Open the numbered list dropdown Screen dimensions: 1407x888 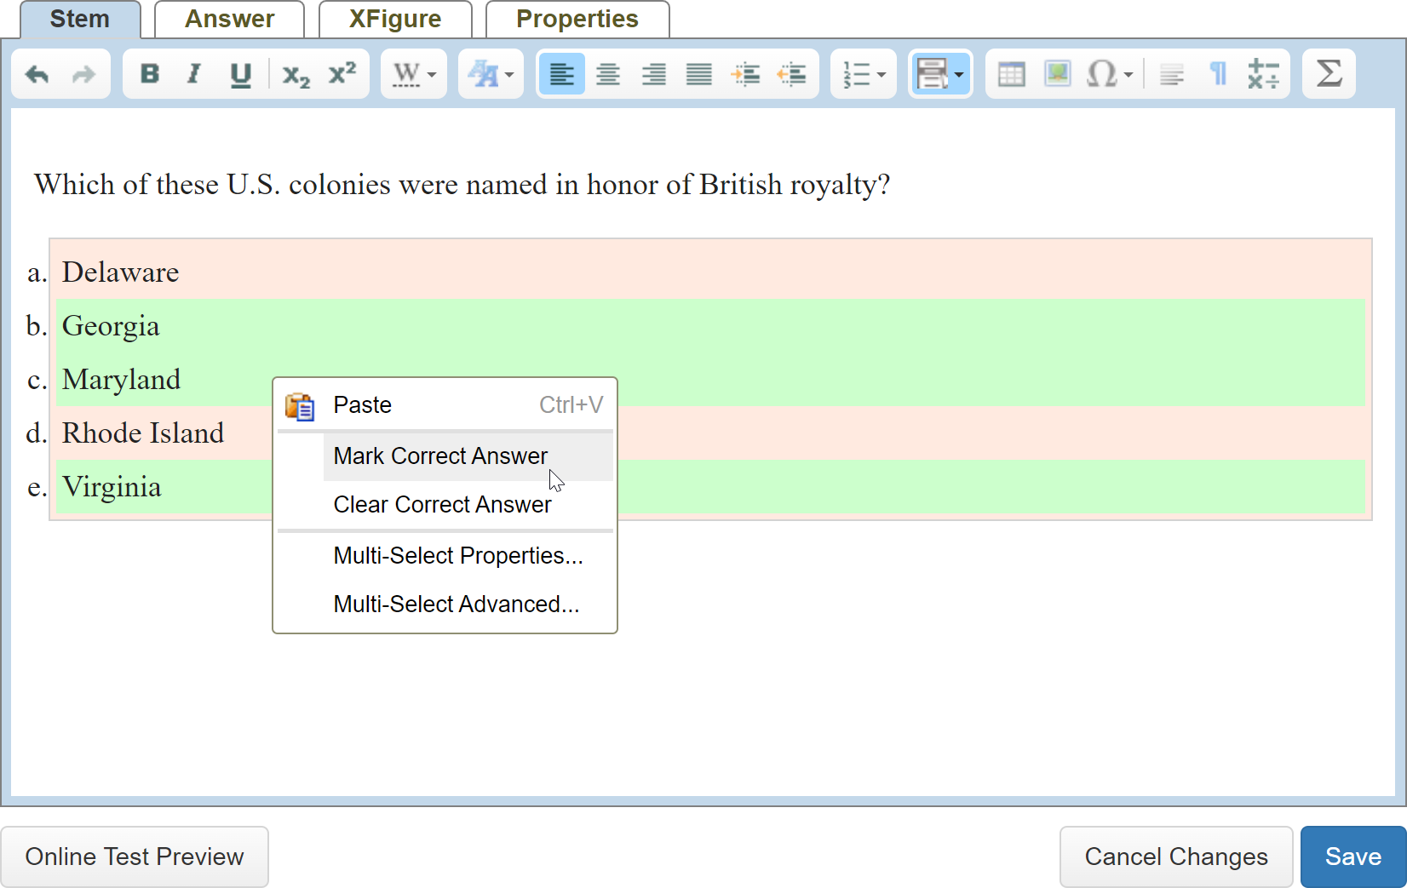pos(864,74)
